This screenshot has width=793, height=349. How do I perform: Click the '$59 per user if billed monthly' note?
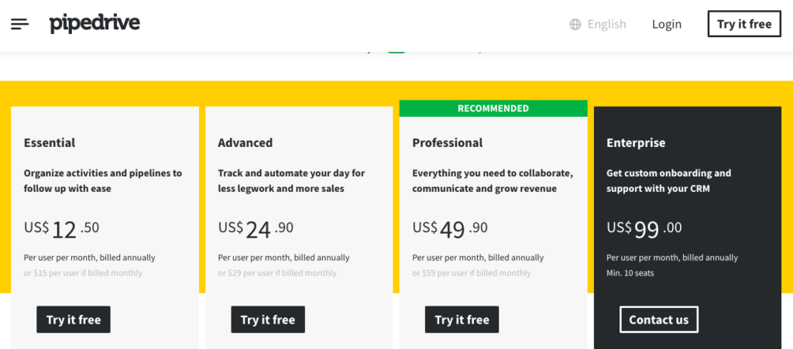pyautogui.click(x=472, y=273)
